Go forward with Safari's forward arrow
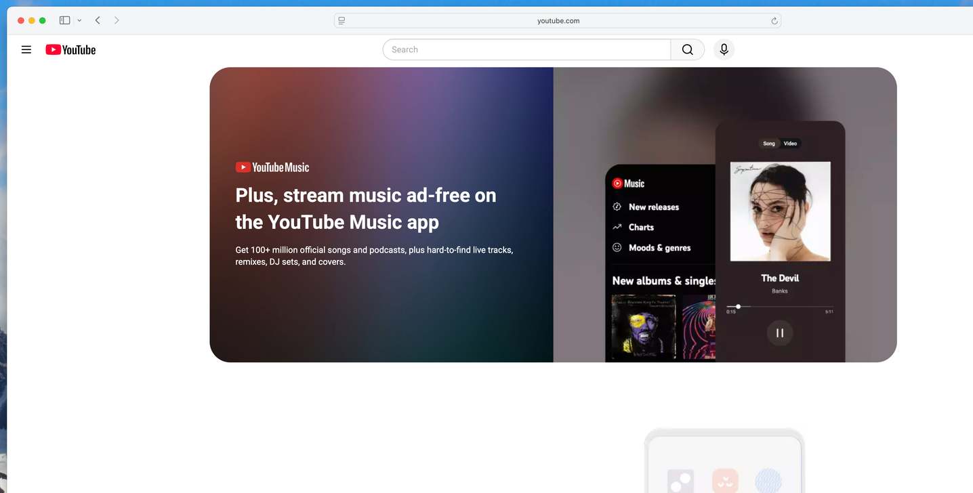The image size is (973, 493). tap(117, 20)
